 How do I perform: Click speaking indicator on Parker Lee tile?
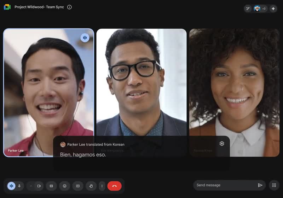point(85,38)
